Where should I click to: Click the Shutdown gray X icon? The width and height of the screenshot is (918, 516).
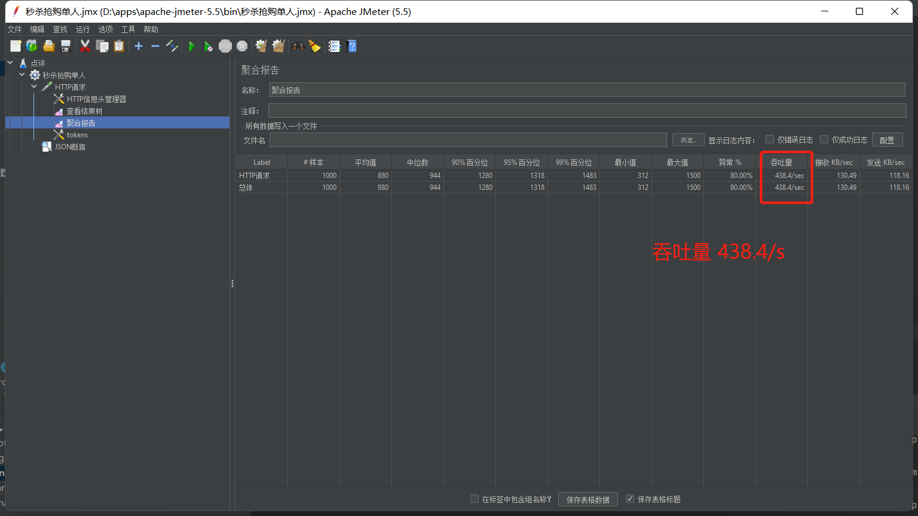[242, 46]
